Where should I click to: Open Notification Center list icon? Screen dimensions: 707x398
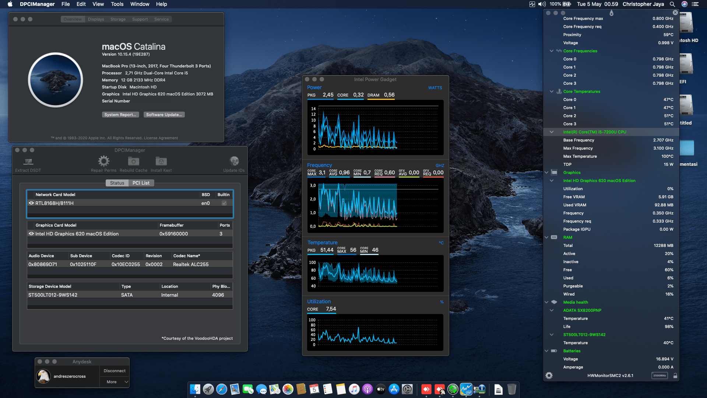click(695, 4)
